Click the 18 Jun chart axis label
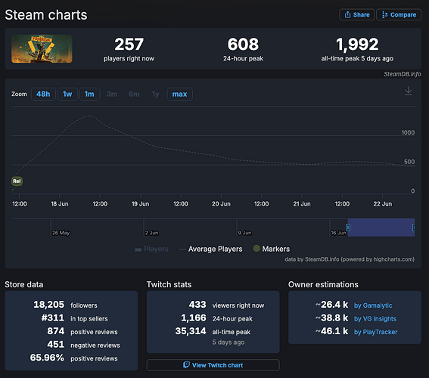Viewport: 429px width, 378px height. [x=60, y=204]
